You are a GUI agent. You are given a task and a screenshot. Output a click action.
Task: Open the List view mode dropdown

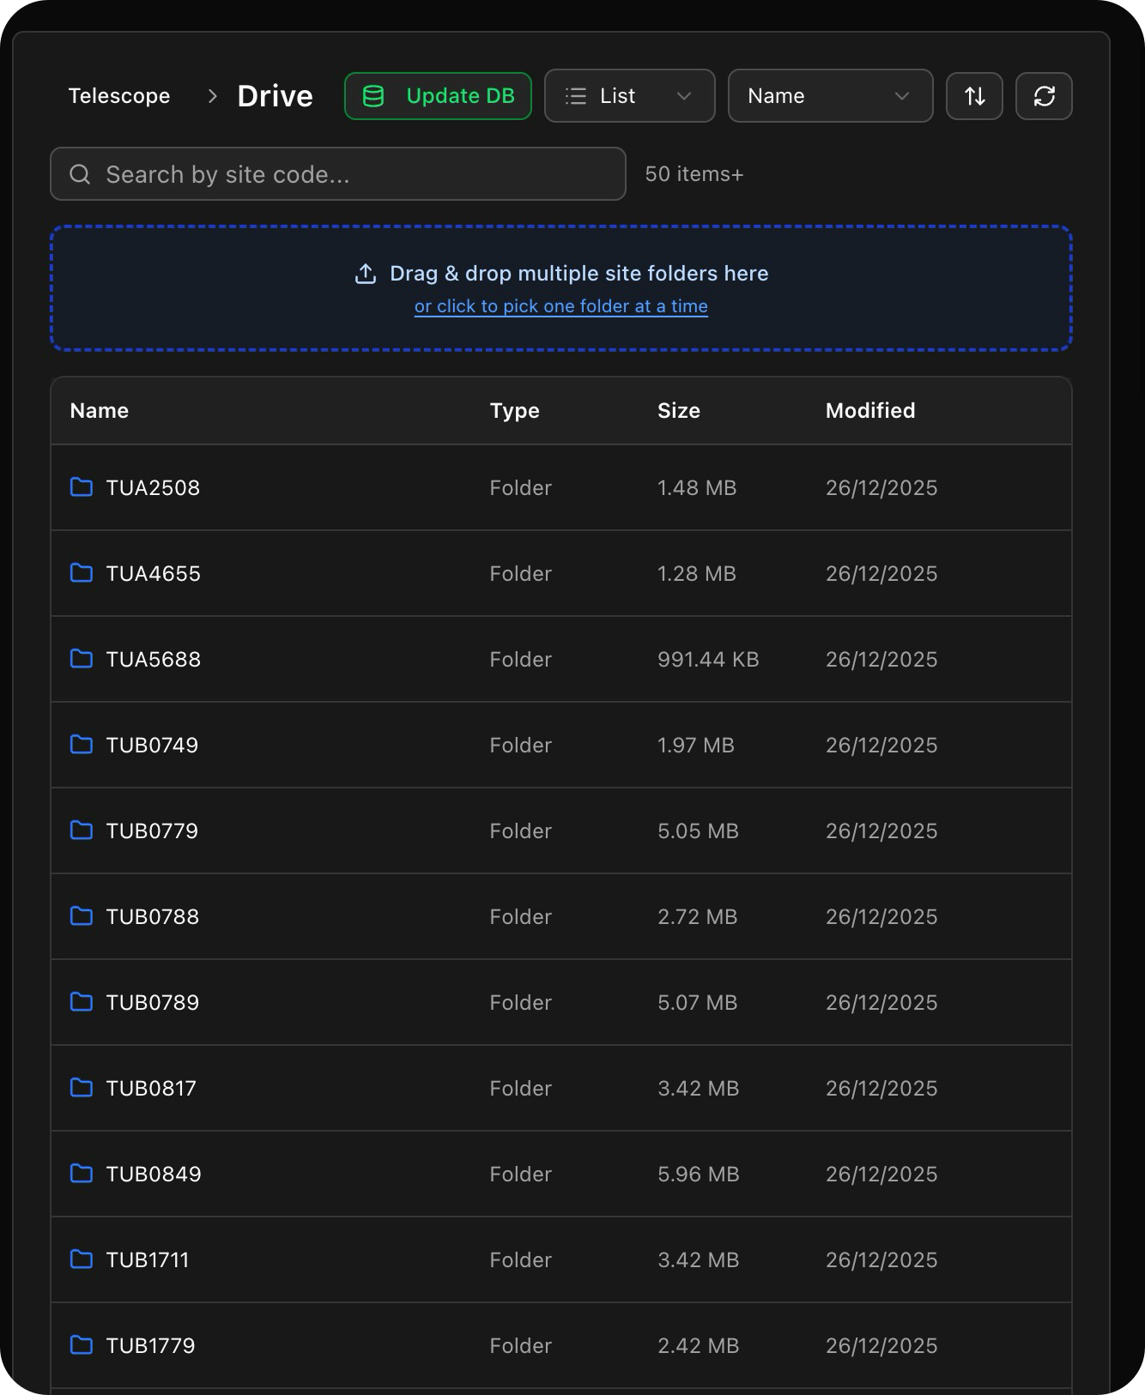point(630,96)
